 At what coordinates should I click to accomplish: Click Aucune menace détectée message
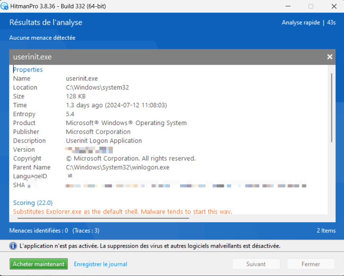tap(42, 38)
